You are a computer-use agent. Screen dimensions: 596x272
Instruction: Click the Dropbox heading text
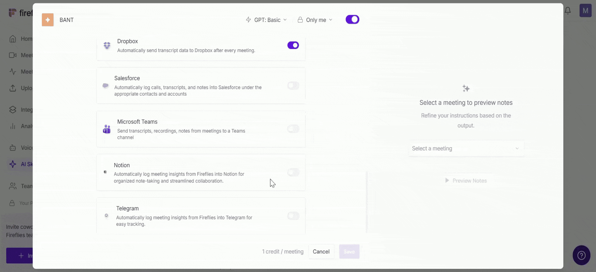point(128,41)
